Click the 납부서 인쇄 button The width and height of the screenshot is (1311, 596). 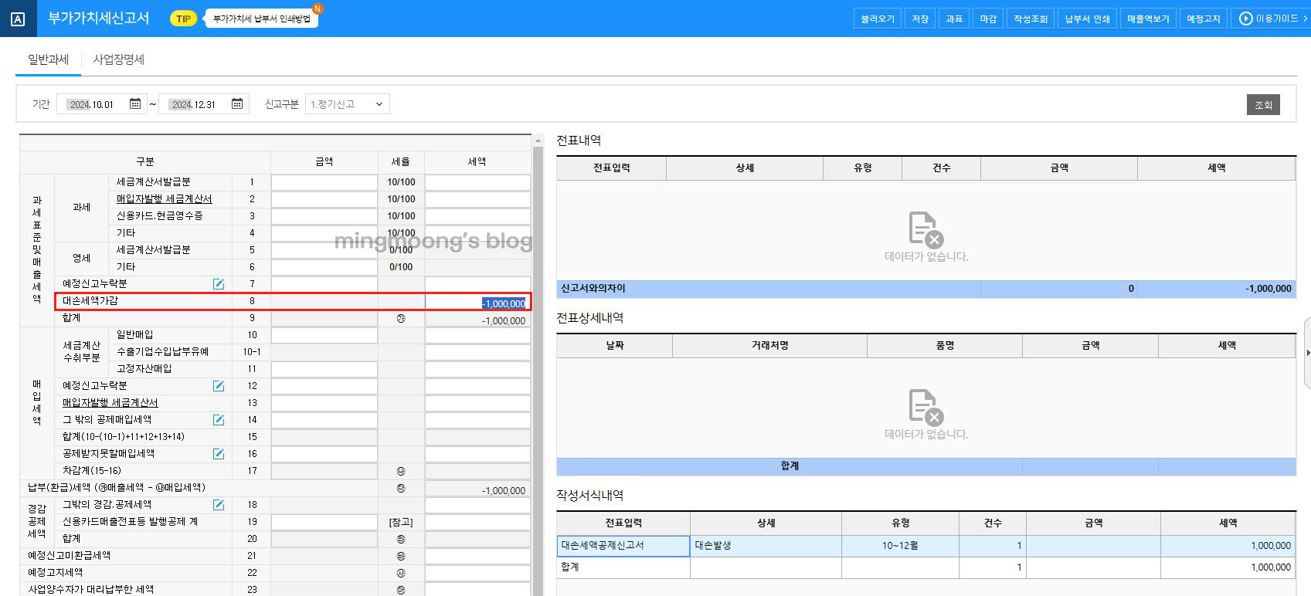(x=1087, y=19)
